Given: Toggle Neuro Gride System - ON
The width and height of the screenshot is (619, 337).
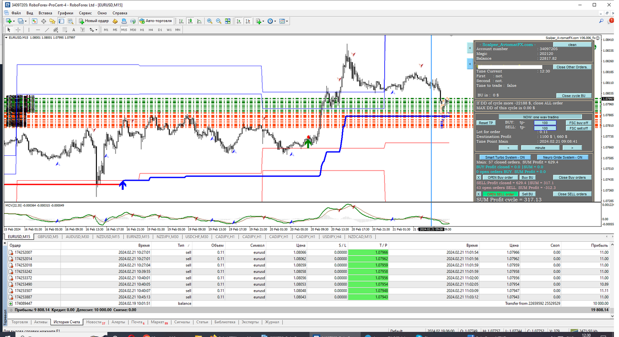Looking at the screenshot, I should tap(562, 157).
